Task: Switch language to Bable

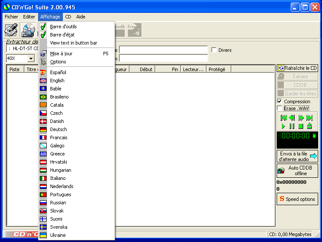Action: coord(77,89)
